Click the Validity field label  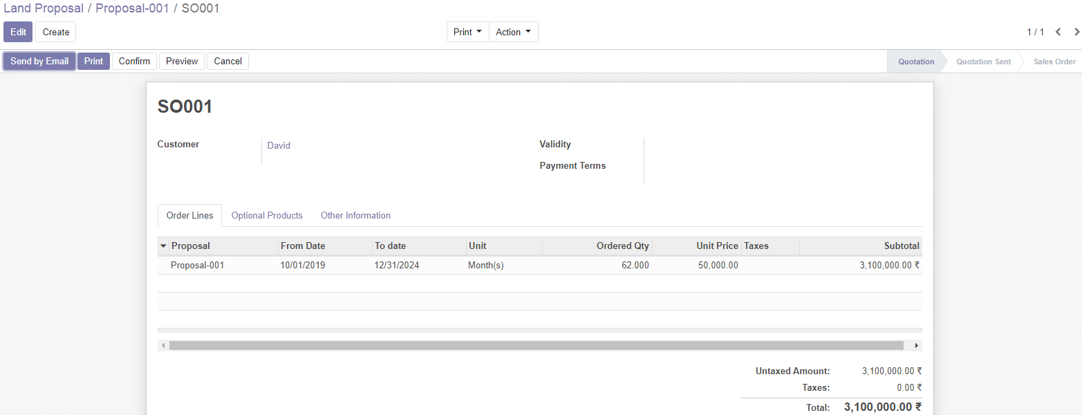click(x=555, y=145)
